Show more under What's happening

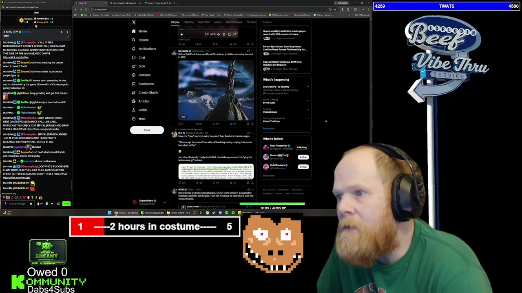[x=269, y=129]
